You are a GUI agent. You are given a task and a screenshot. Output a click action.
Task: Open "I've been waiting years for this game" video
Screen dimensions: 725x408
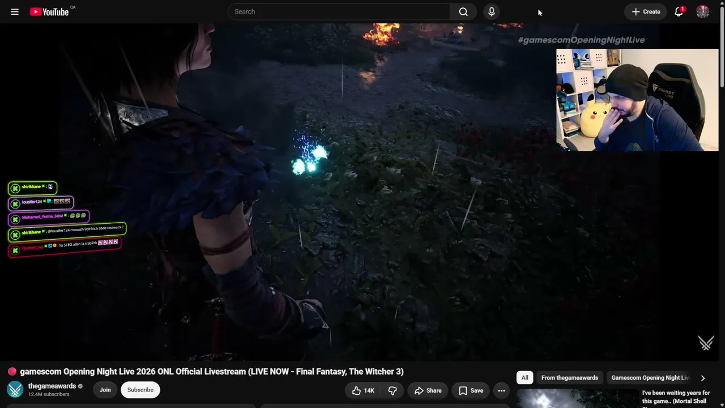676,397
